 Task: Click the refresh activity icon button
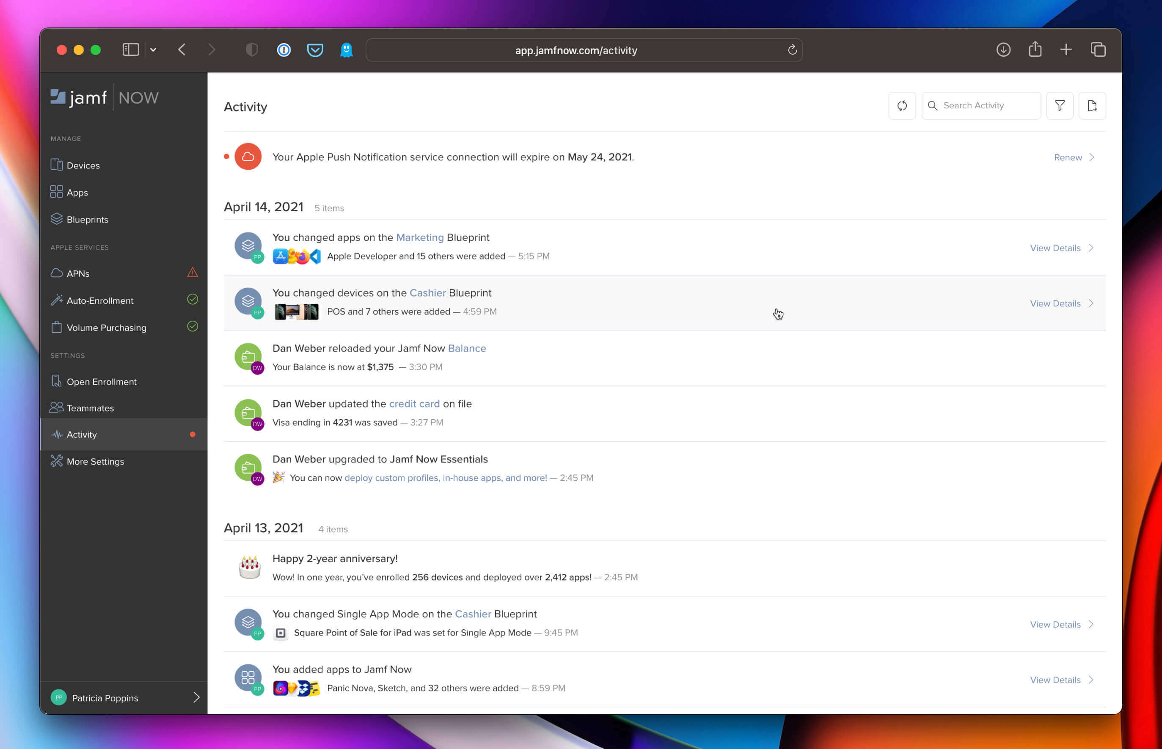click(x=902, y=105)
